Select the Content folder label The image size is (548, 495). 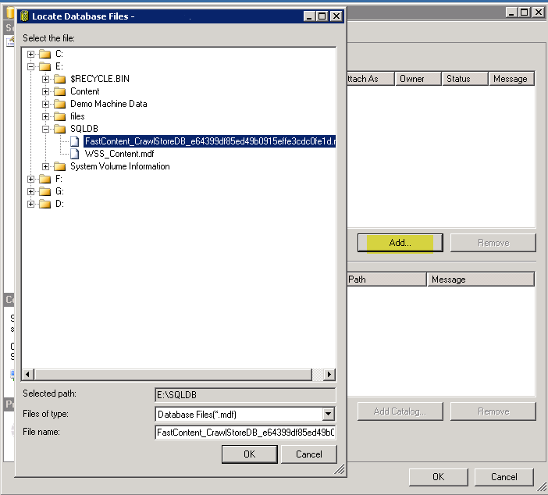tap(85, 91)
